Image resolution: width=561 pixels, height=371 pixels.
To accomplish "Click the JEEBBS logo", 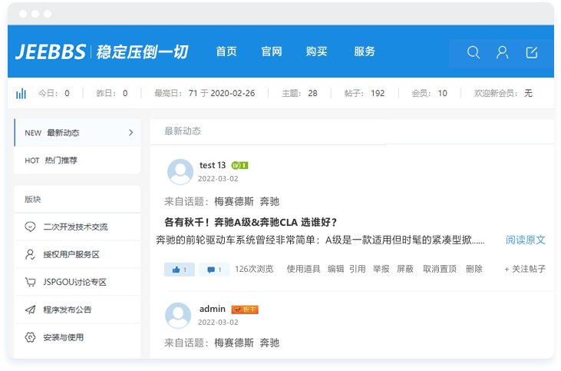I will (x=50, y=52).
